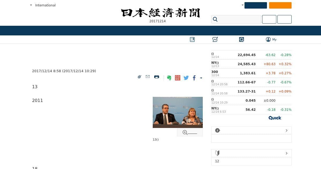Image resolution: width=321 pixels, height=169 pixels.
Task: Print the article using printer icon
Action: (157, 77)
